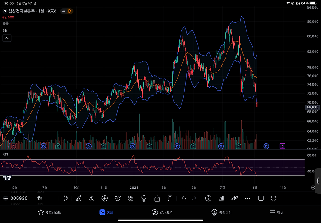
Task: Tap the TradingView logo on the chart
Action: point(7,178)
